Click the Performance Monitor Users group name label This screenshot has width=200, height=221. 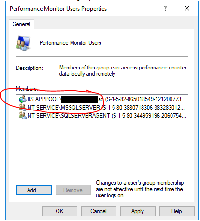click(x=71, y=43)
